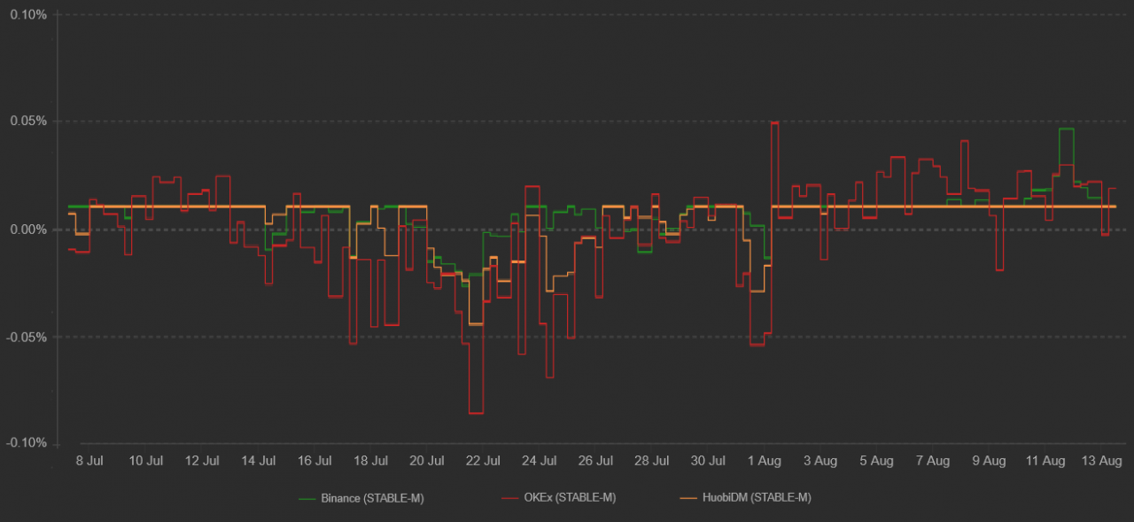Click the 26 Jul date tick label

(595, 461)
